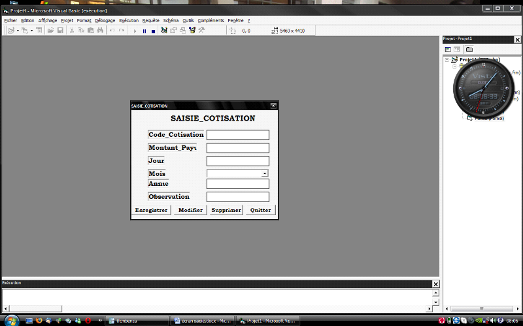Click the Project Explorer toolbar icon

[163, 31]
